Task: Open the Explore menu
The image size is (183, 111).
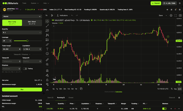Action: 35,3
